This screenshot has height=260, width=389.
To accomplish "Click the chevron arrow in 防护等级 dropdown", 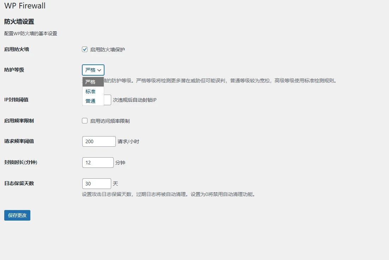I will pyautogui.click(x=100, y=70).
